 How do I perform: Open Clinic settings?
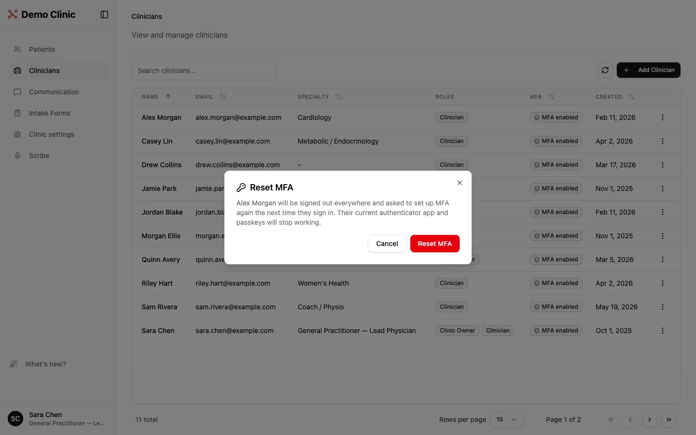click(58, 134)
